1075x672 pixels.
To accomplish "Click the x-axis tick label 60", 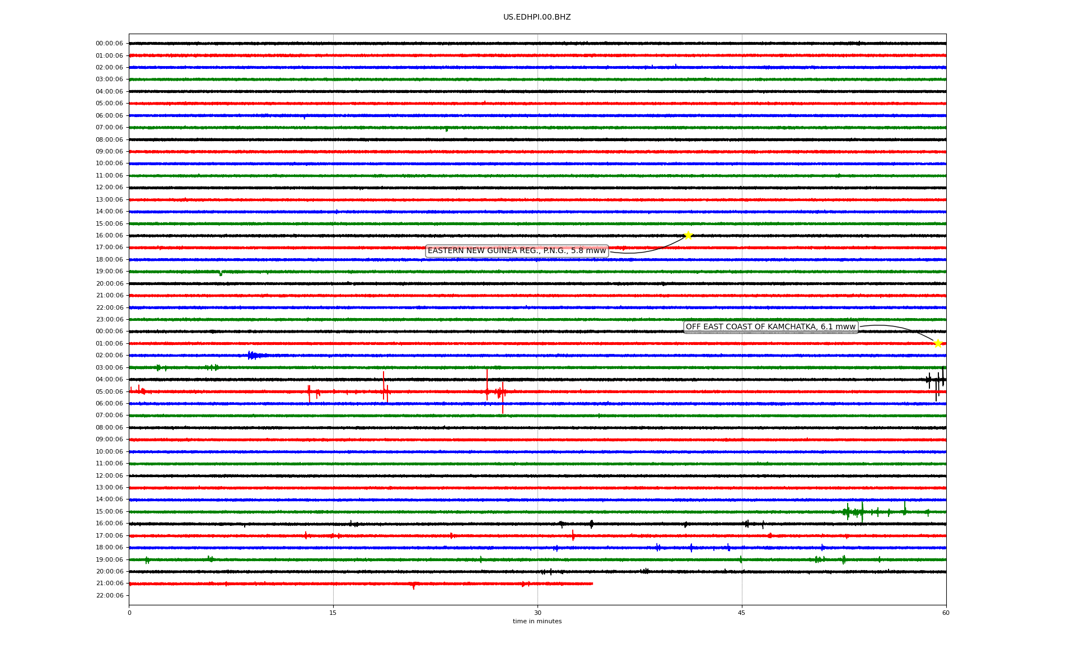I will [946, 613].
